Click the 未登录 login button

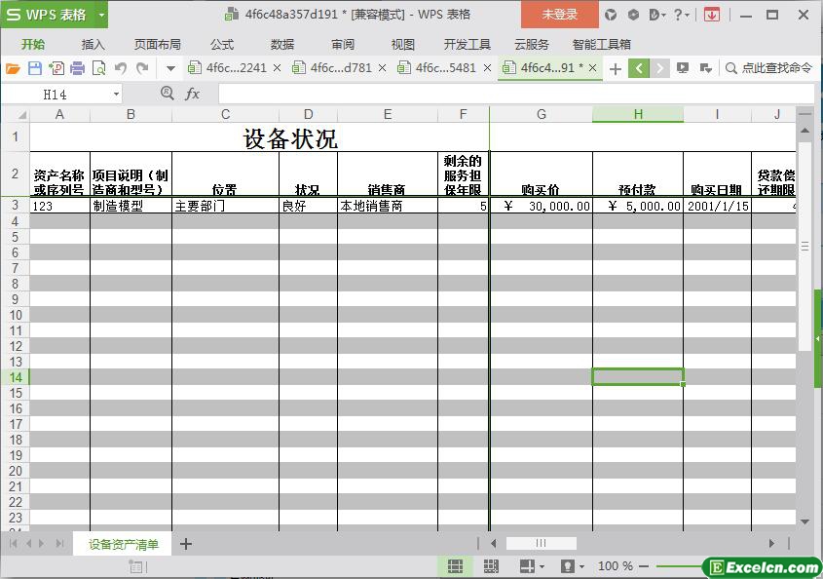(x=559, y=15)
